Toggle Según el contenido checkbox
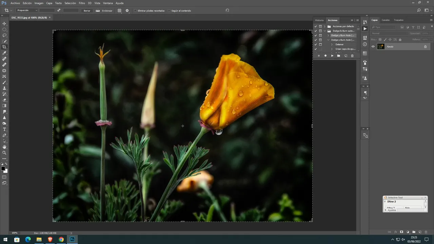 [169, 11]
